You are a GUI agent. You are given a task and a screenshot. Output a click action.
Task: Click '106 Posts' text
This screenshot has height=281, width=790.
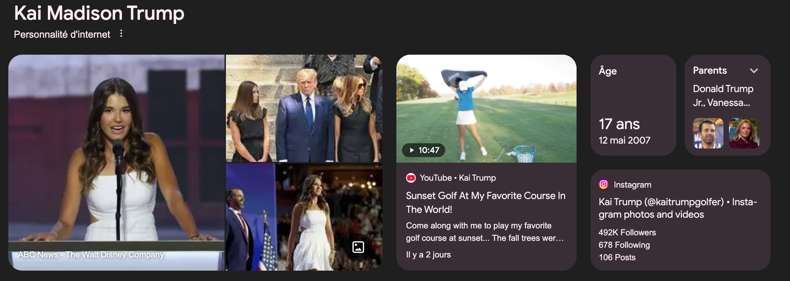pos(617,257)
